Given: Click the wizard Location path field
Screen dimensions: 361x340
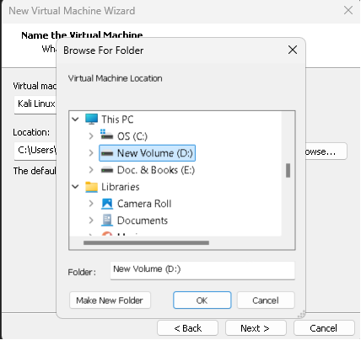Looking at the screenshot, I should click(35, 151).
